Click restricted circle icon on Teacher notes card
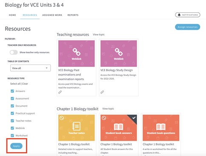206x156 pixels. tap(62, 118)
